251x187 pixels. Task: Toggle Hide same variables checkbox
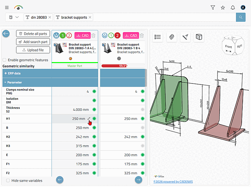tap(8, 181)
